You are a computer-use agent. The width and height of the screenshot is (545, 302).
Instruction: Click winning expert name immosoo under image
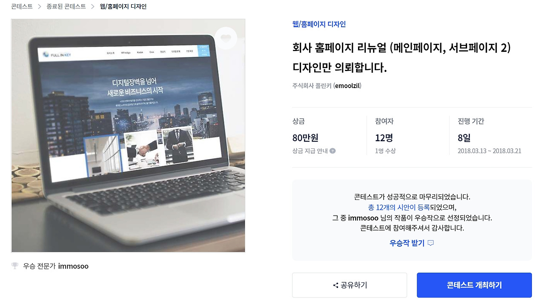tap(73, 266)
